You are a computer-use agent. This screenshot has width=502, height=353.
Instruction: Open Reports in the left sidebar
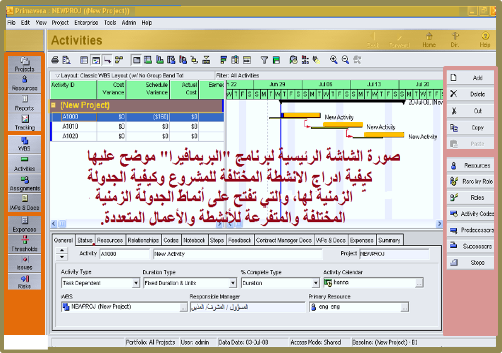coord(24,103)
